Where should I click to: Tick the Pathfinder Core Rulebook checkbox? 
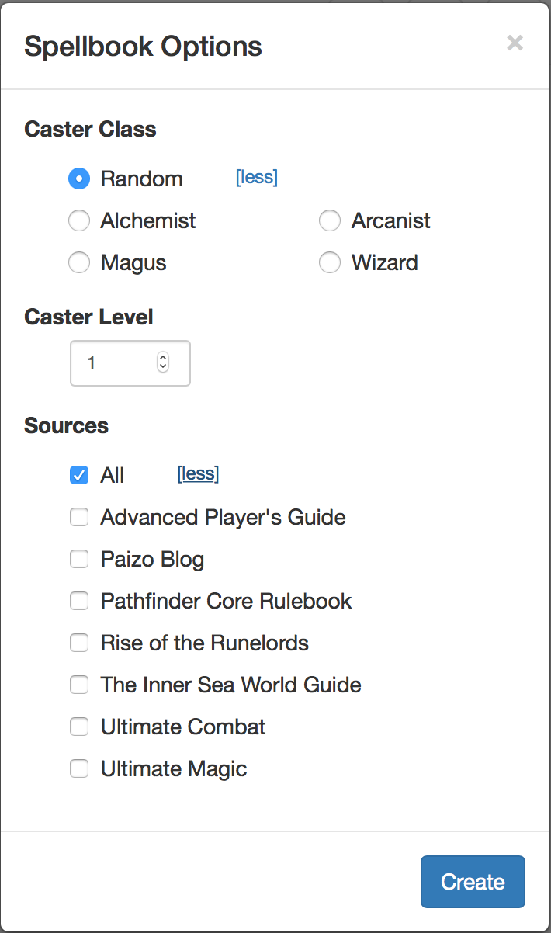[79, 601]
